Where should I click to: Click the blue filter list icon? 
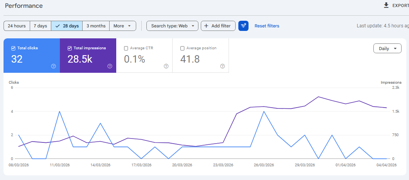pyautogui.click(x=243, y=26)
